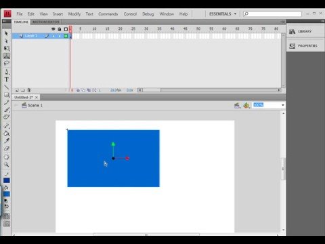Screen dimensions: 325x244
Task: Open the Essentials workspace dropdown
Action: click(223, 14)
